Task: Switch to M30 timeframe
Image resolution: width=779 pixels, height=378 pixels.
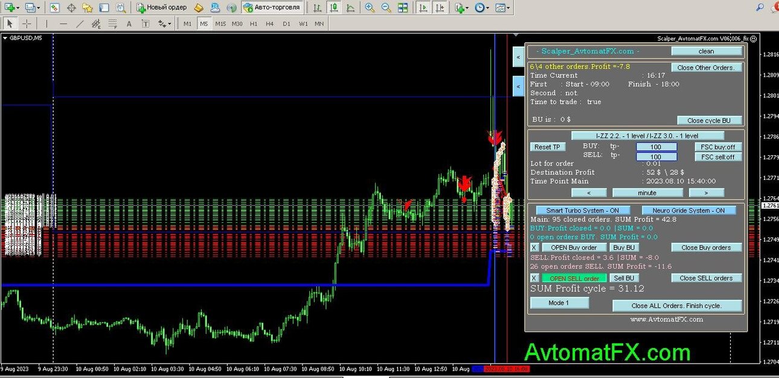Action: click(x=237, y=24)
